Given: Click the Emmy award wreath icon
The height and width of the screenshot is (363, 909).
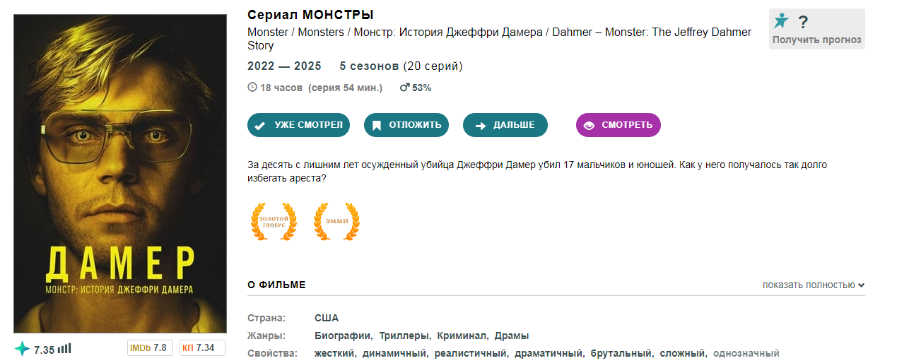Looking at the screenshot, I should 336,221.
